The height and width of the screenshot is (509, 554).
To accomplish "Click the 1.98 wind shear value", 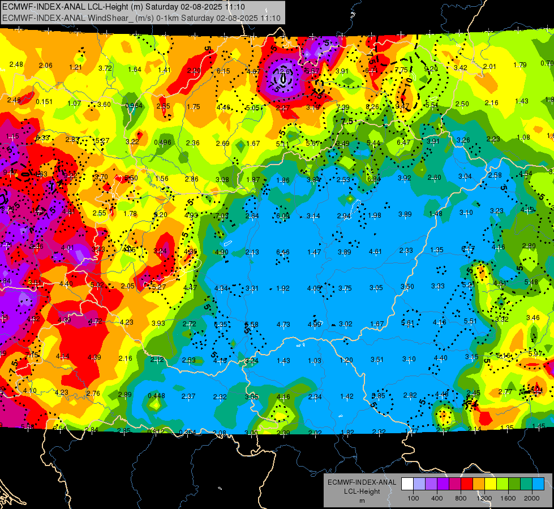I will pyautogui.click(x=375, y=215).
